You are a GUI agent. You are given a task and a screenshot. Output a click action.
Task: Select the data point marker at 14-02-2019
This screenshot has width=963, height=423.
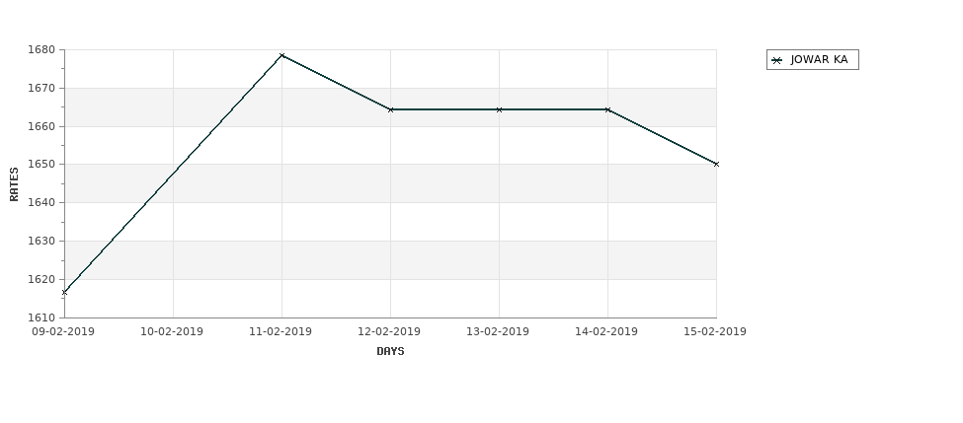tap(607, 109)
